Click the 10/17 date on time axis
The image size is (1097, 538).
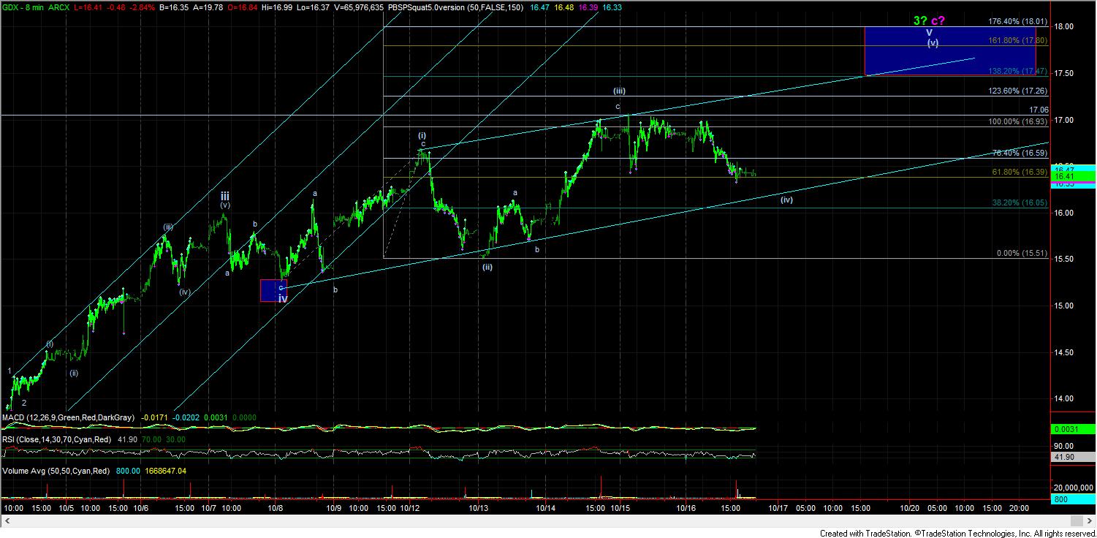(x=777, y=507)
